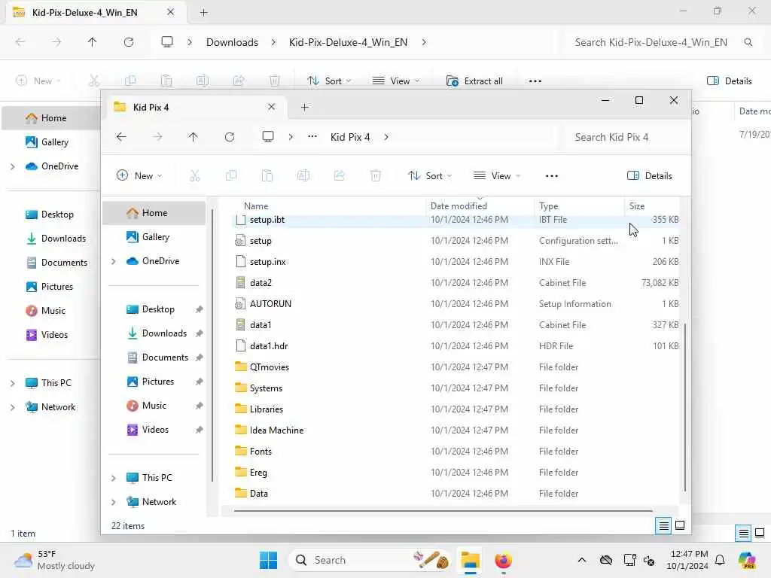Image resolution: width=771 pixels, height=578 pixels.
Task: Open the weather widget showing 53°F
Action: click(54, 560)
